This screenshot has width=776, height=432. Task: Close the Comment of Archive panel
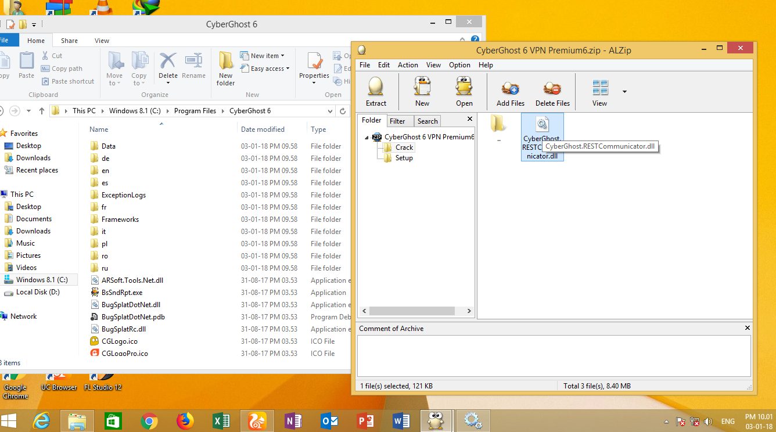(748, 328)
